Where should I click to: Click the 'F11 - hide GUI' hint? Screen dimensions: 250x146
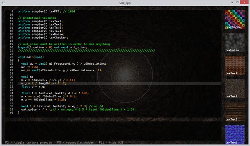(111, 142)
